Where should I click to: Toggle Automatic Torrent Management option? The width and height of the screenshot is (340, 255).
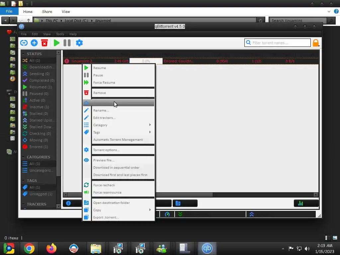[x=119, y=140]
